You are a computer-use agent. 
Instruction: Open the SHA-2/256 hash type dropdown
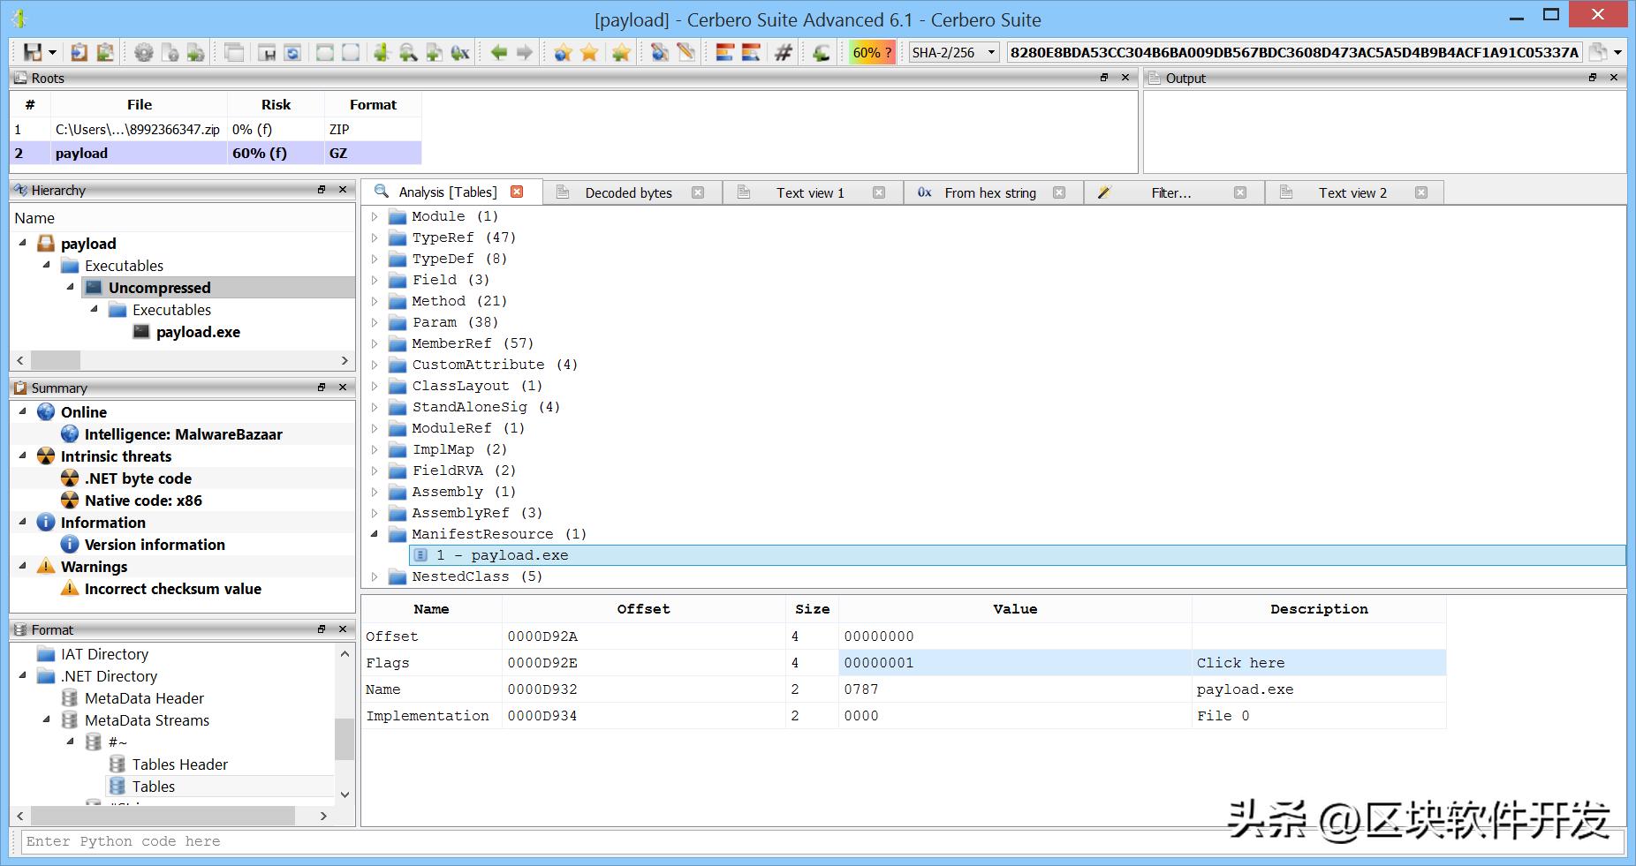pyautogui.click(x=954, y=53)
